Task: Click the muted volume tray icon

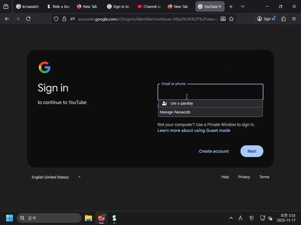Action: click(x=270, y=218)
